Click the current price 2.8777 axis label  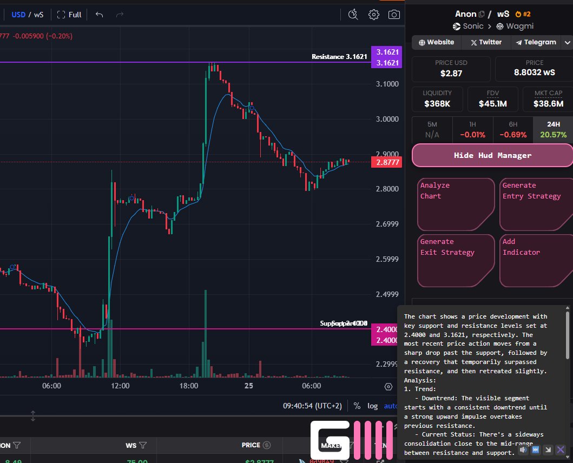pos(387,162)
